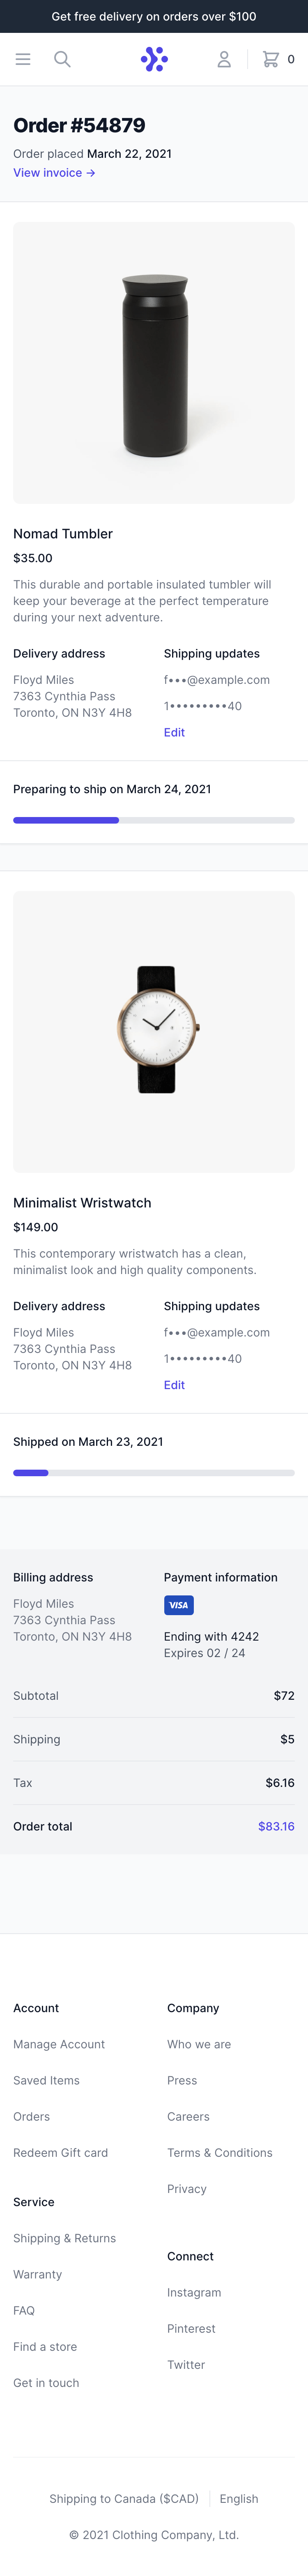The height and width of the screenshot is (2576, 308).
Task: Edit shipping updates for Nomad Tumbler
Action: (174, 732)
